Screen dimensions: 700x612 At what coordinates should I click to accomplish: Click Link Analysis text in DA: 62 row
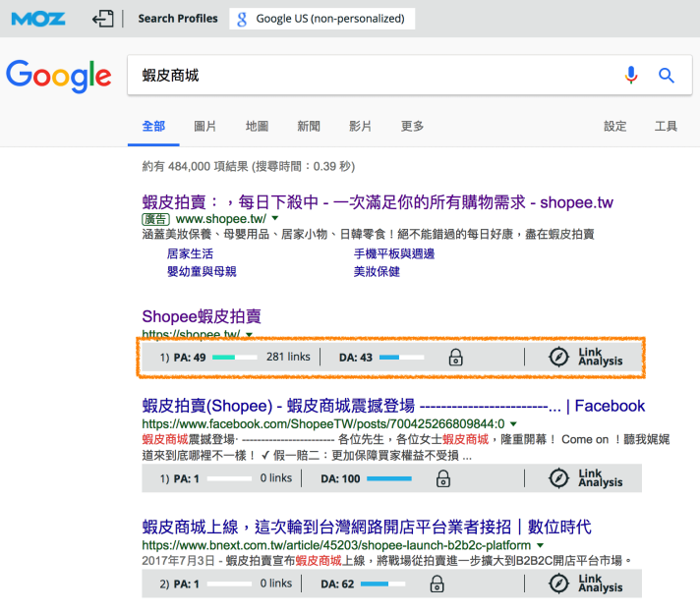click(601, 584)
